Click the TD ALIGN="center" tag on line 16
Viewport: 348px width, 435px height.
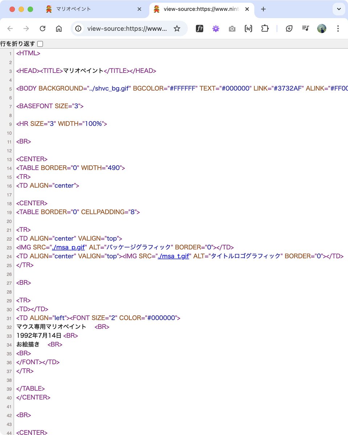pos(47,186)
